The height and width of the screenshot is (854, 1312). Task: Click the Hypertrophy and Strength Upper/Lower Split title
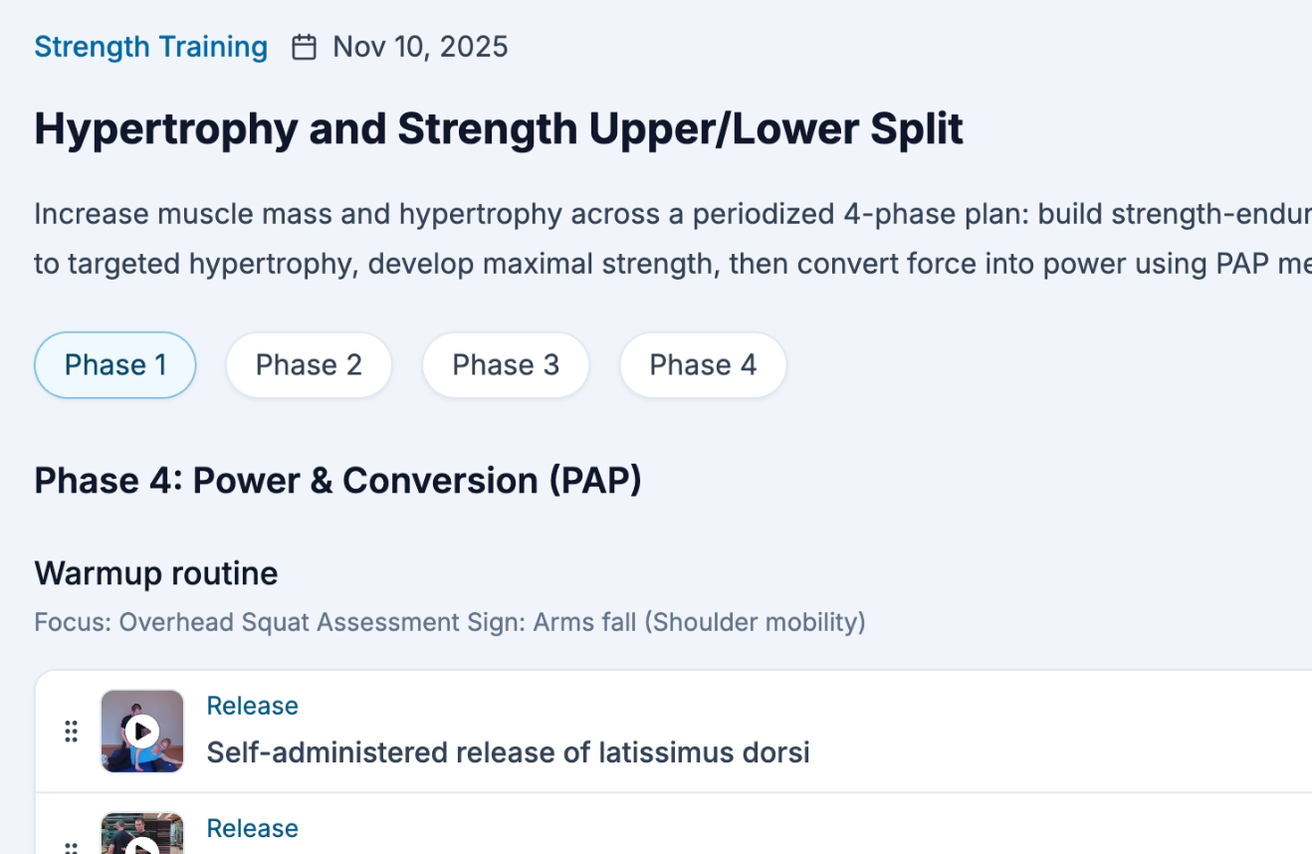(498, 129)
